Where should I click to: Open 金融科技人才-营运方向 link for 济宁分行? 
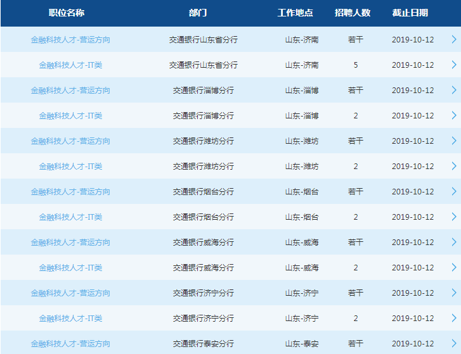(x=70, y=293)
